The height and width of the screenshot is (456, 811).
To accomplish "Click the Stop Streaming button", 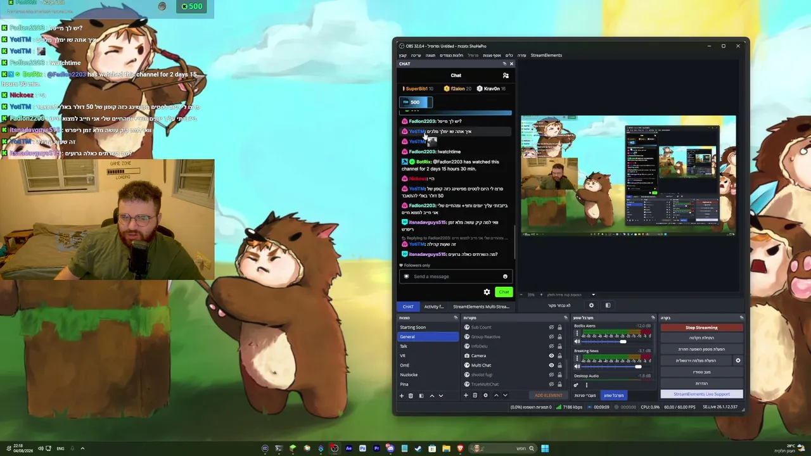I will 701,327.
